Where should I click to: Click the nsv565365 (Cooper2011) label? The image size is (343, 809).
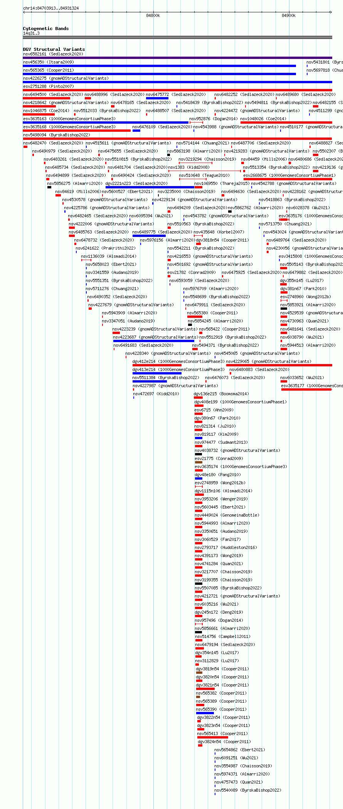[49, 70]
